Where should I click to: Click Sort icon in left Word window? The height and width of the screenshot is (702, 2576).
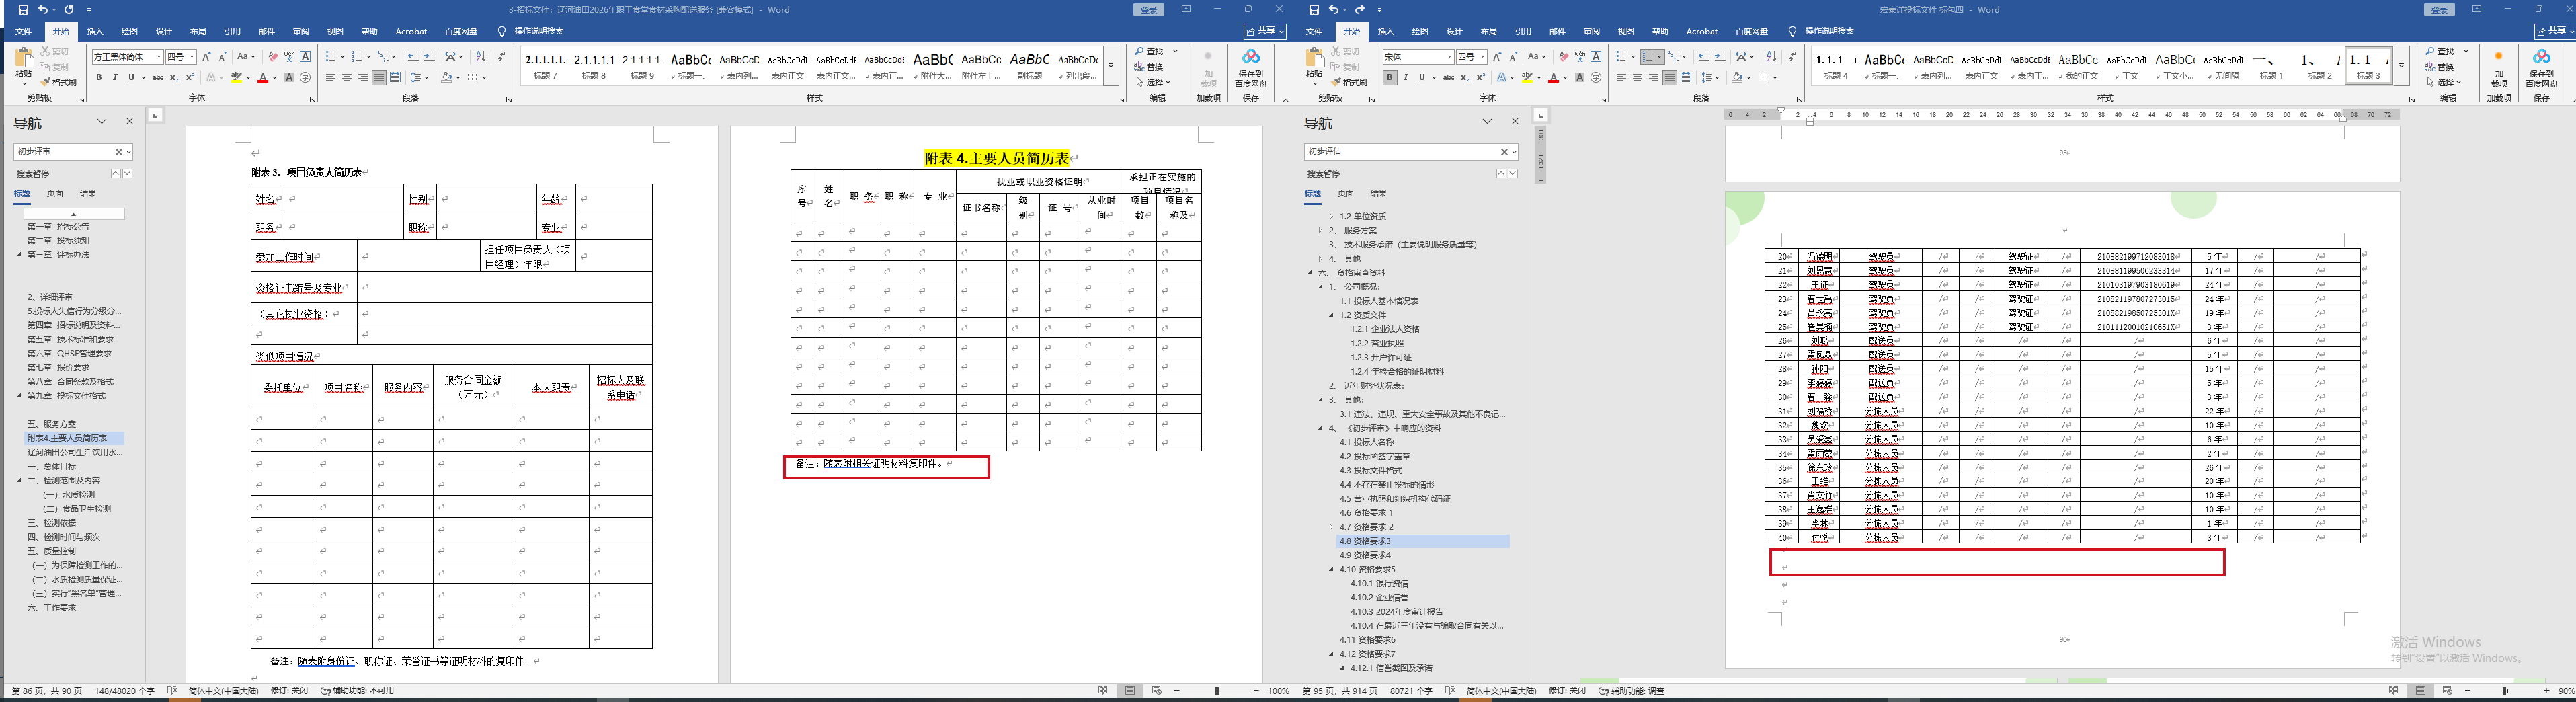click(x=481, y=57)
